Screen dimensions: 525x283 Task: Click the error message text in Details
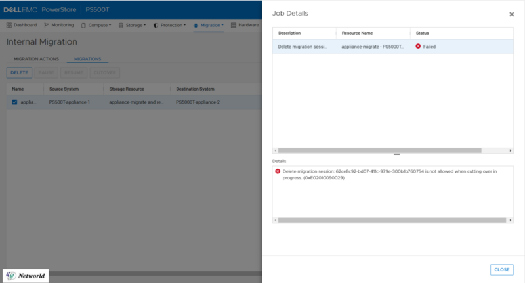click(x=389, y=175)
